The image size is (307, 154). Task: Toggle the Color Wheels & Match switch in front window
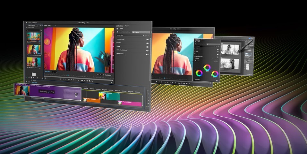pyautogui.click(x=148, y=51)
